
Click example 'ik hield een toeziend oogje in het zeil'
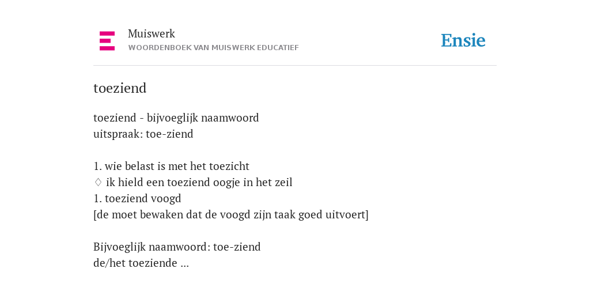[199, 183]
